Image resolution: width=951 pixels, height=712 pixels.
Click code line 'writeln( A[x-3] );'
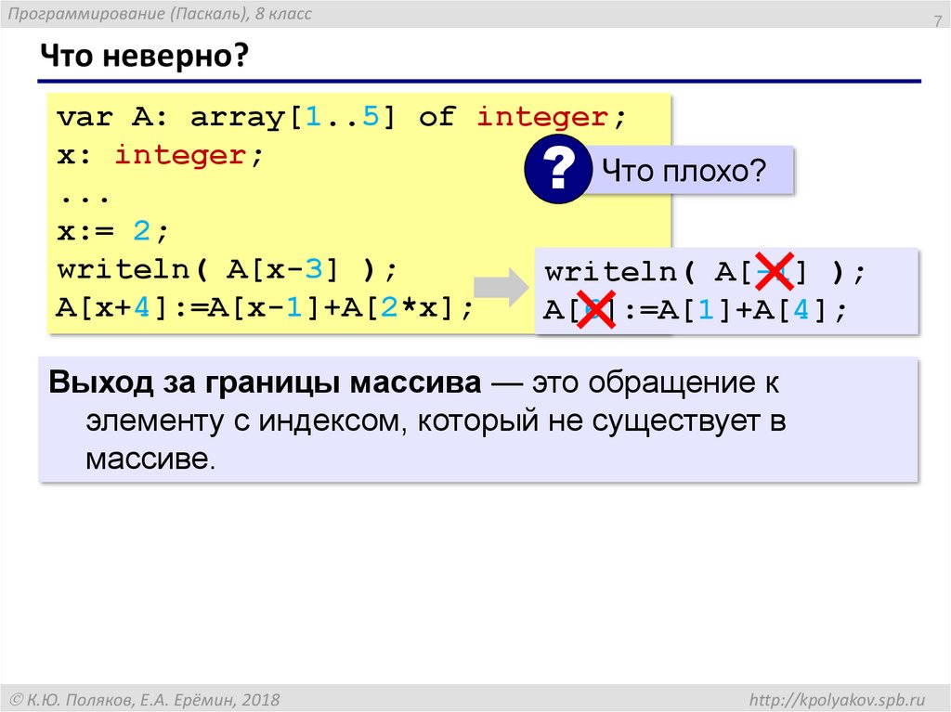tap(227, 269)
